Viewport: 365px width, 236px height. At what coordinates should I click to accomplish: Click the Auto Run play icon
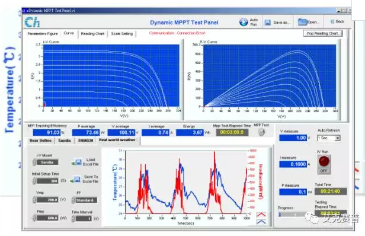point(244,22)
